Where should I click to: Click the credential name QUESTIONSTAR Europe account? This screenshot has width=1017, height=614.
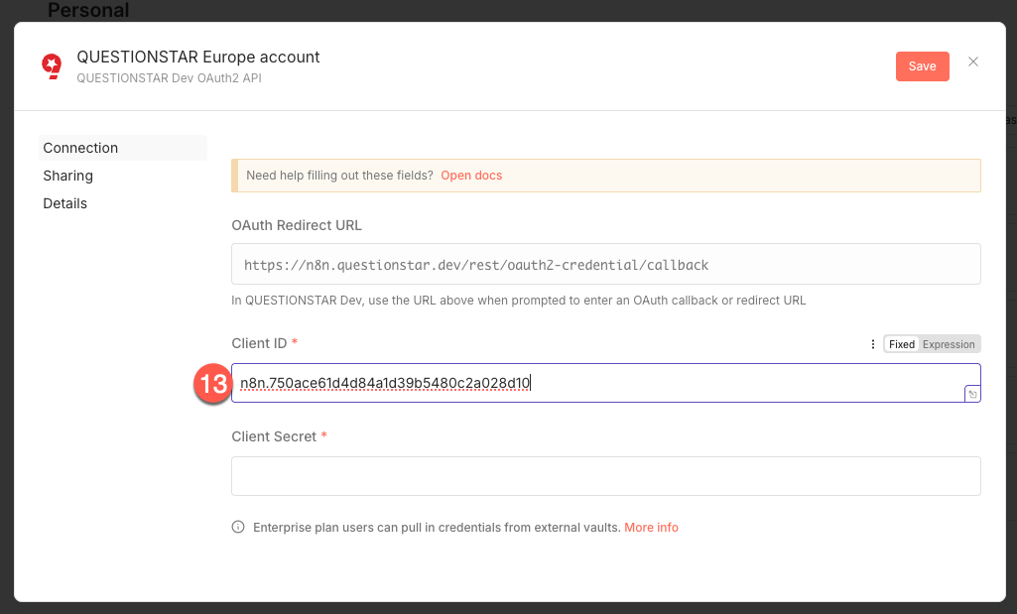(x=197, y=58)
